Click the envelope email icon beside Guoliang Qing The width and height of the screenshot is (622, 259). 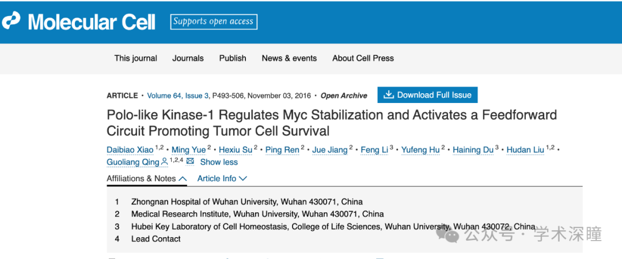click(x=190, y=161)
